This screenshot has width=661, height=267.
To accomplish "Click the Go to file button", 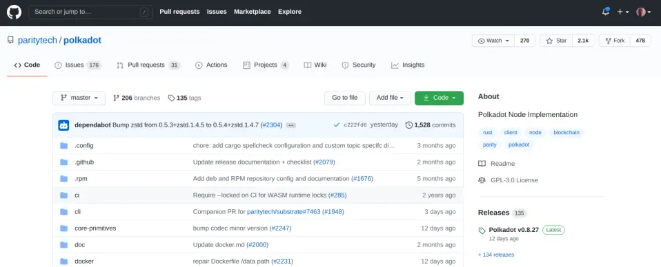I will [x=345, y=98].
